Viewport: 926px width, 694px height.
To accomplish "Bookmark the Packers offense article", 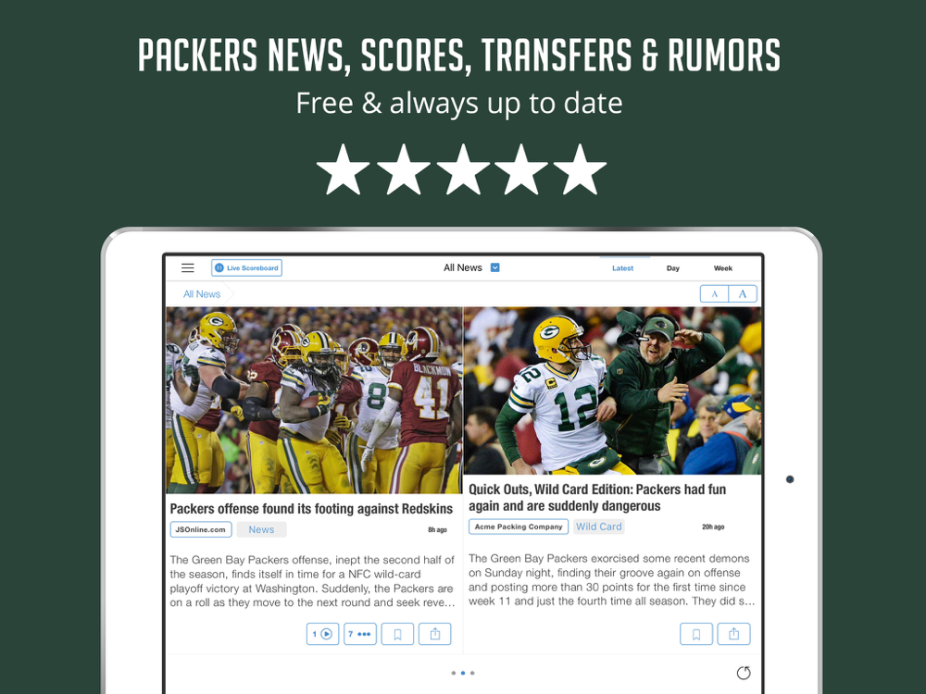I will tap(397, 634).
